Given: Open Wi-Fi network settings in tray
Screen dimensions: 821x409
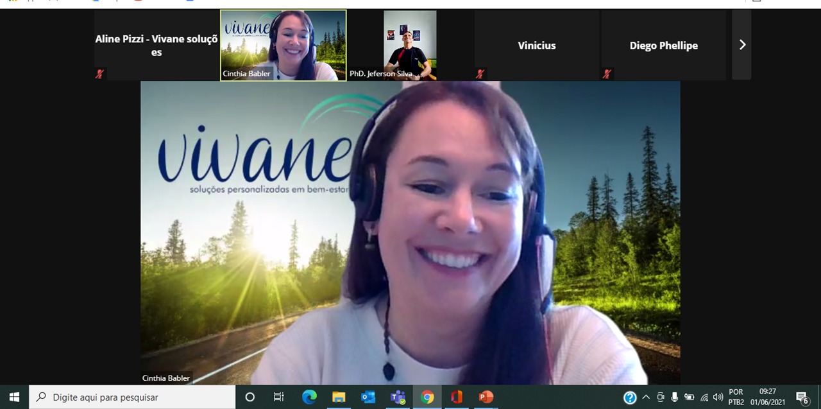Looking at the screenshot, I should click(x=704, y=397).
